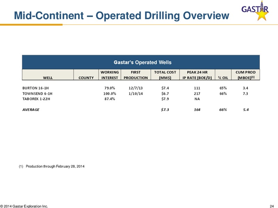Click slide page number 24
278x208 pixels.
tap(272, 206)
